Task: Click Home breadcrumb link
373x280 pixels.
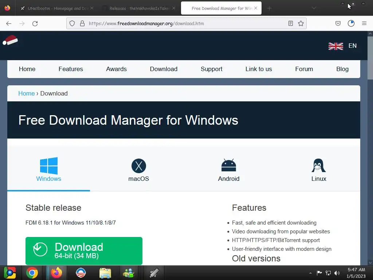Action: click(x=26, y=93)
